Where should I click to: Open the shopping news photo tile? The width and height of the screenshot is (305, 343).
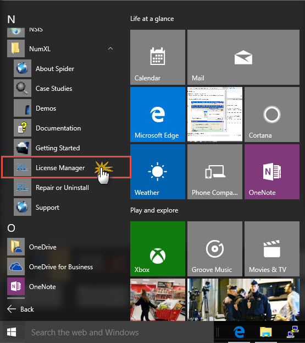[158, 300]
